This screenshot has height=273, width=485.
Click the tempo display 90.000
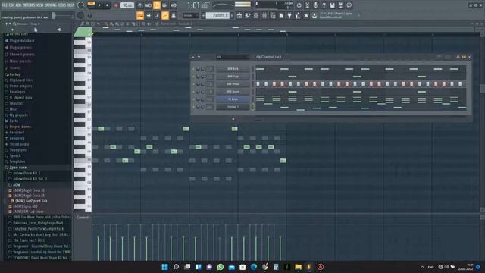(127, 5)
